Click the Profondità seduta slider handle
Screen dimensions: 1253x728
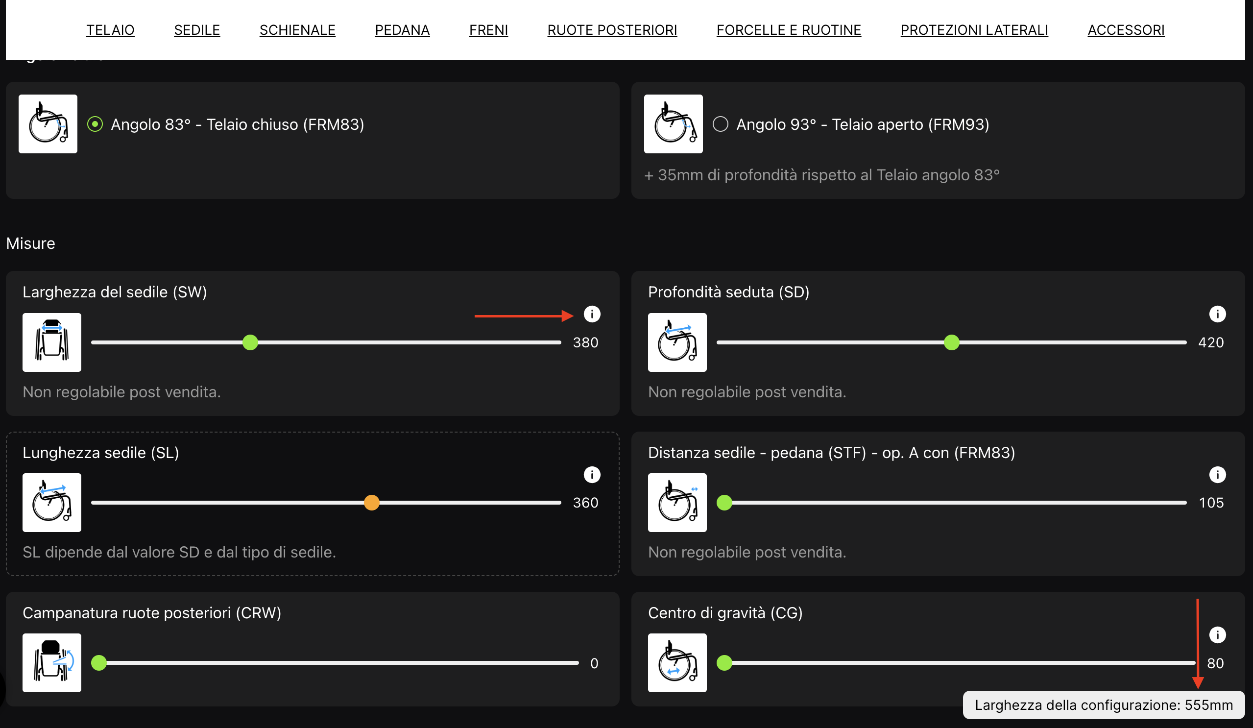point(951,342)
